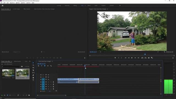Create a new bin in Project panel
This screenshot has height=99, width=176.
29,95
